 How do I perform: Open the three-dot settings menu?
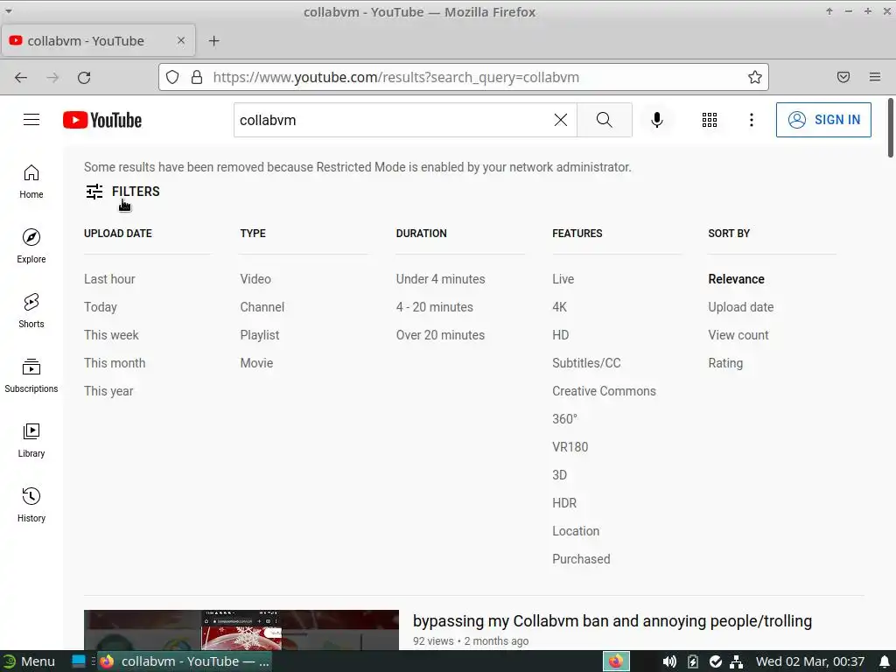point(752,120)
